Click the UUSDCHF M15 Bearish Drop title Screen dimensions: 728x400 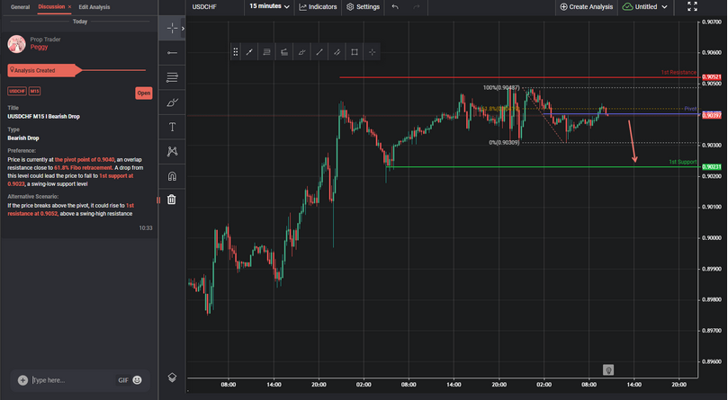point(43,117)
